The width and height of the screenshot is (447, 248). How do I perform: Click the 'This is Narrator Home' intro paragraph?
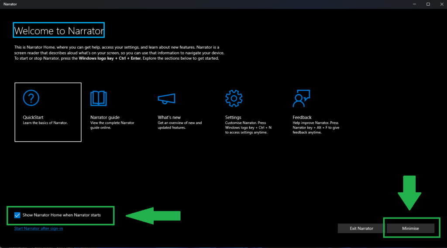point(119,53)
